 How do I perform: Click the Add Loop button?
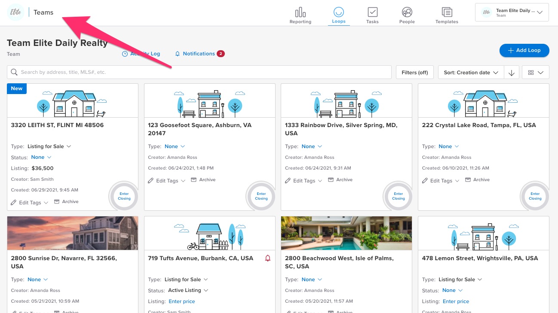coord(524,50)
